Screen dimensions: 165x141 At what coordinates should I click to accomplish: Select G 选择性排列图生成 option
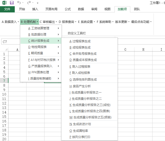tap(83, 80)
